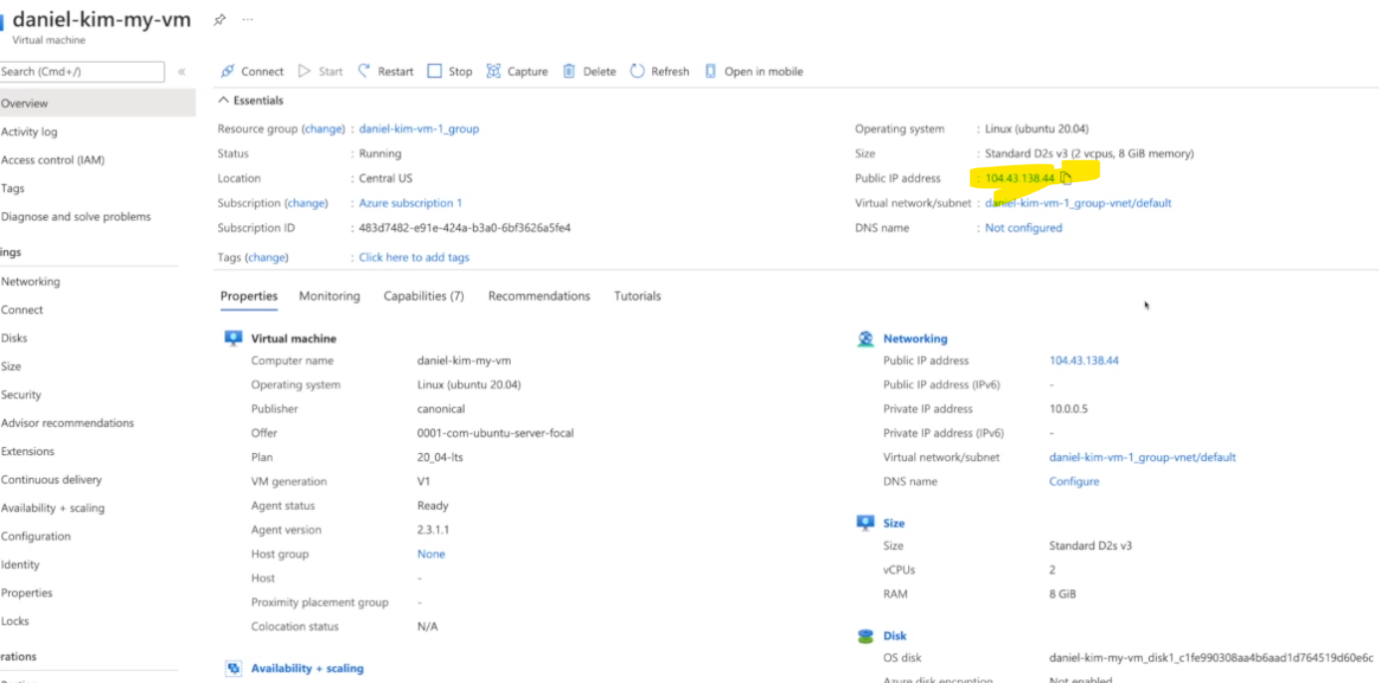Copy the public IP address with copy icon
Image resolution: width=1379 pixels, height=683 pixels.
pyautogui.click(x=1065, y=178)
